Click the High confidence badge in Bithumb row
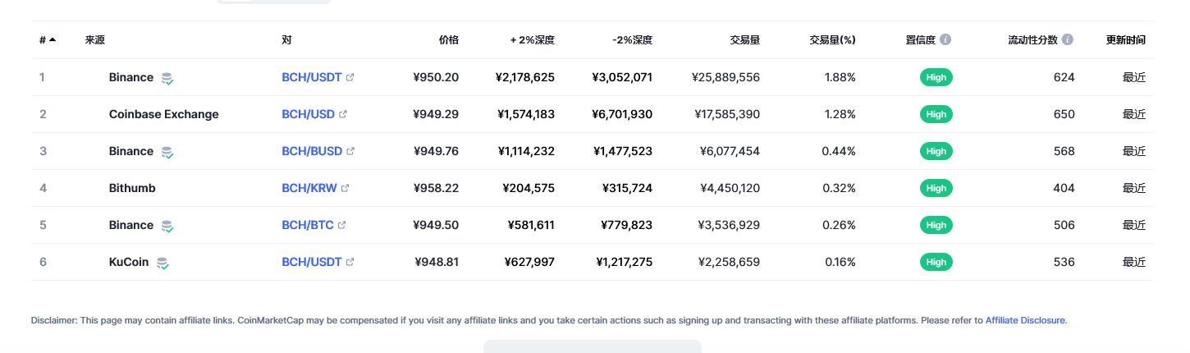Viewport: 1190px width, 353px height. click(936, 188)
